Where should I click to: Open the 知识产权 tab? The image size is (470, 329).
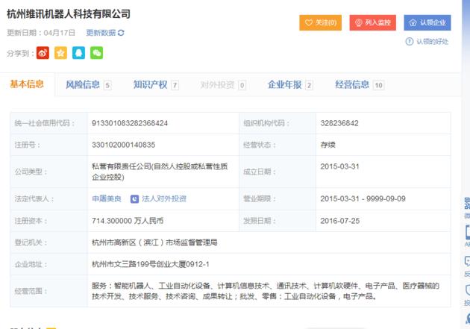coord(155,85)
